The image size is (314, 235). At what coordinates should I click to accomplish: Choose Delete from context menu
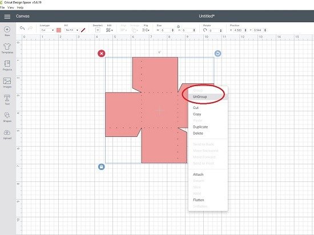point(198,133)
